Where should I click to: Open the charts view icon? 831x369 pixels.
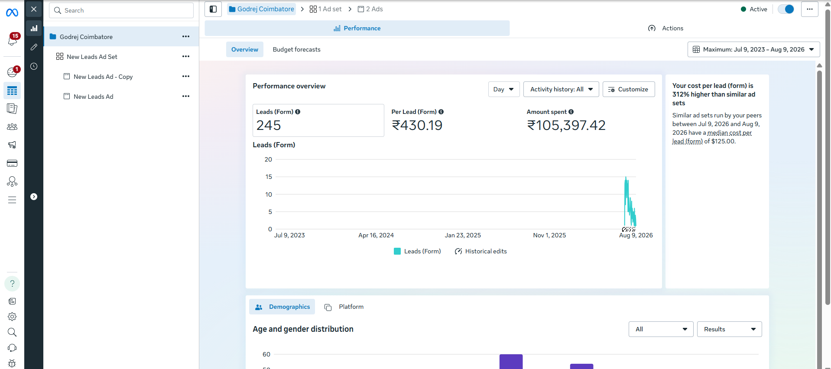pos(34,28)
